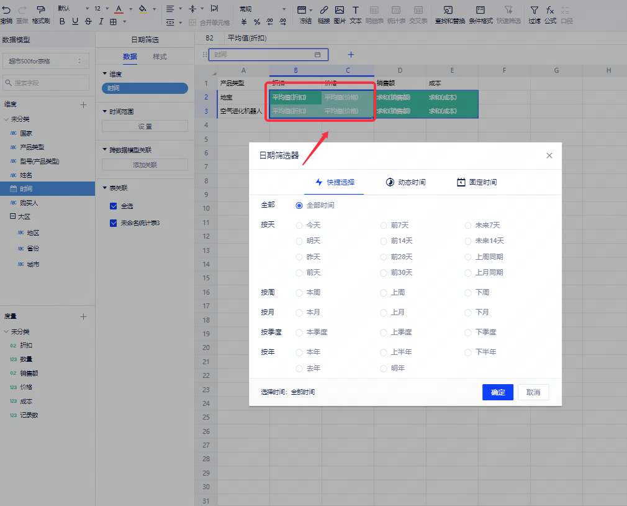Image resolution: width=627 pixels, height=506 pixels.
Task: Click the 条件格式 conditional format icon
Action: (480, 10)
